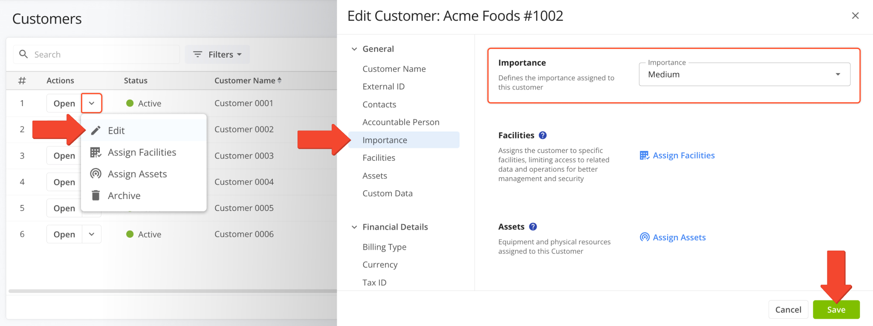
Task: Close the Edit Customer panel
Action: point(855,16)
